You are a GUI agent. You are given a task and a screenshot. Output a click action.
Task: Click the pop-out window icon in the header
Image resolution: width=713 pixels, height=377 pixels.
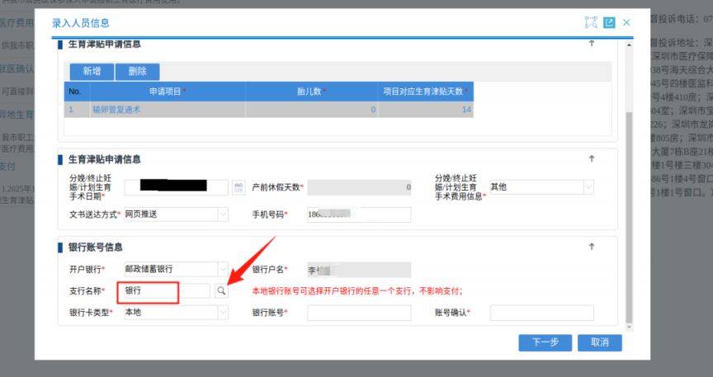[x=609, y=22]
